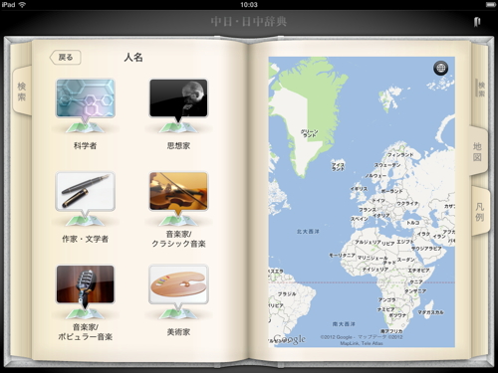The height and width of the screenshot is (373, 498).
Task: Open the 科学者 category thumbnail
Action: click(86, 98)
